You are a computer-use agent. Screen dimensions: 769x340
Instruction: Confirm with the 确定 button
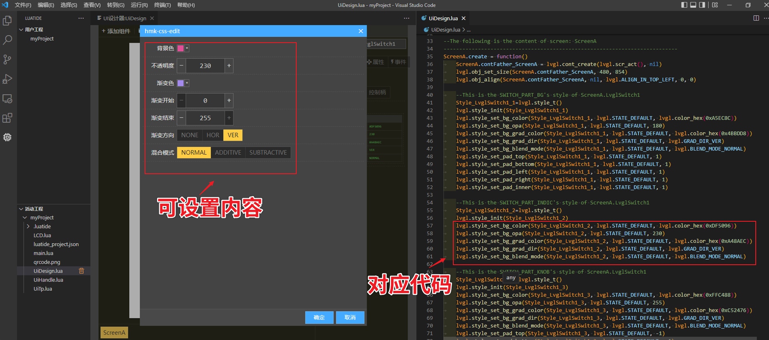(319, 317)
